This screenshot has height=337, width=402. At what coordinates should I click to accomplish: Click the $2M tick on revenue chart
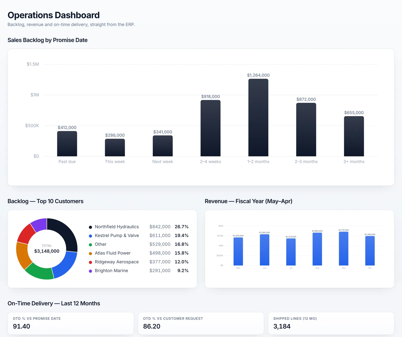tap(221, 226)
